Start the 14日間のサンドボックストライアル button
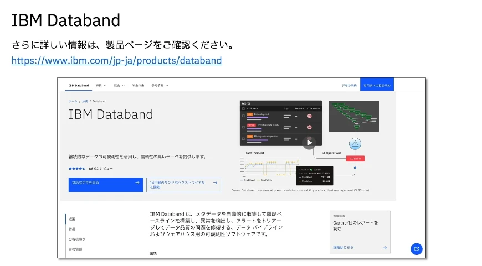482x266 pixels. (183, 185)
